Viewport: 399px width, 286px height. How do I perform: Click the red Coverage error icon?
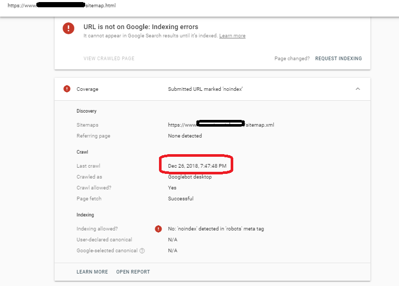(67, 89)
